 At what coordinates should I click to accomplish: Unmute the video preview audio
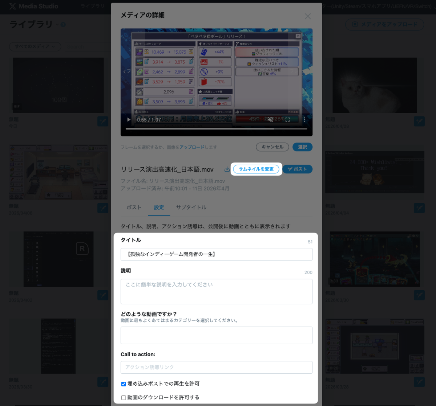[x=270, y=119]
